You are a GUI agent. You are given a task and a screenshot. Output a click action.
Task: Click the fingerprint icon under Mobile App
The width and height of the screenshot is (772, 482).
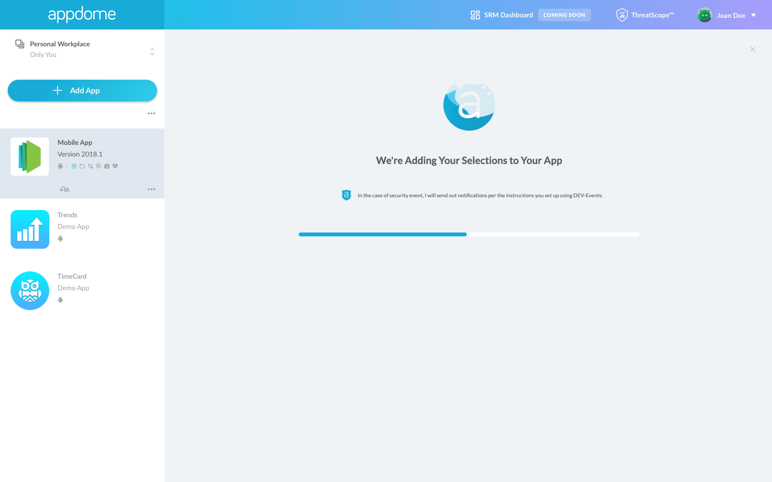tap(99, 166)
